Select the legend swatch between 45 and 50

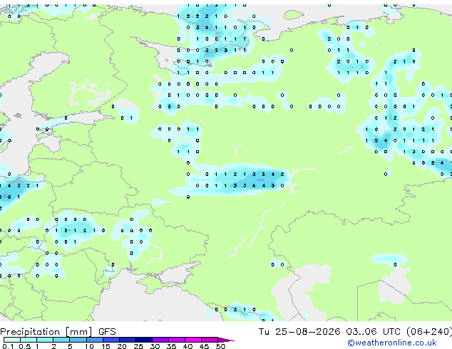point(209,340)
